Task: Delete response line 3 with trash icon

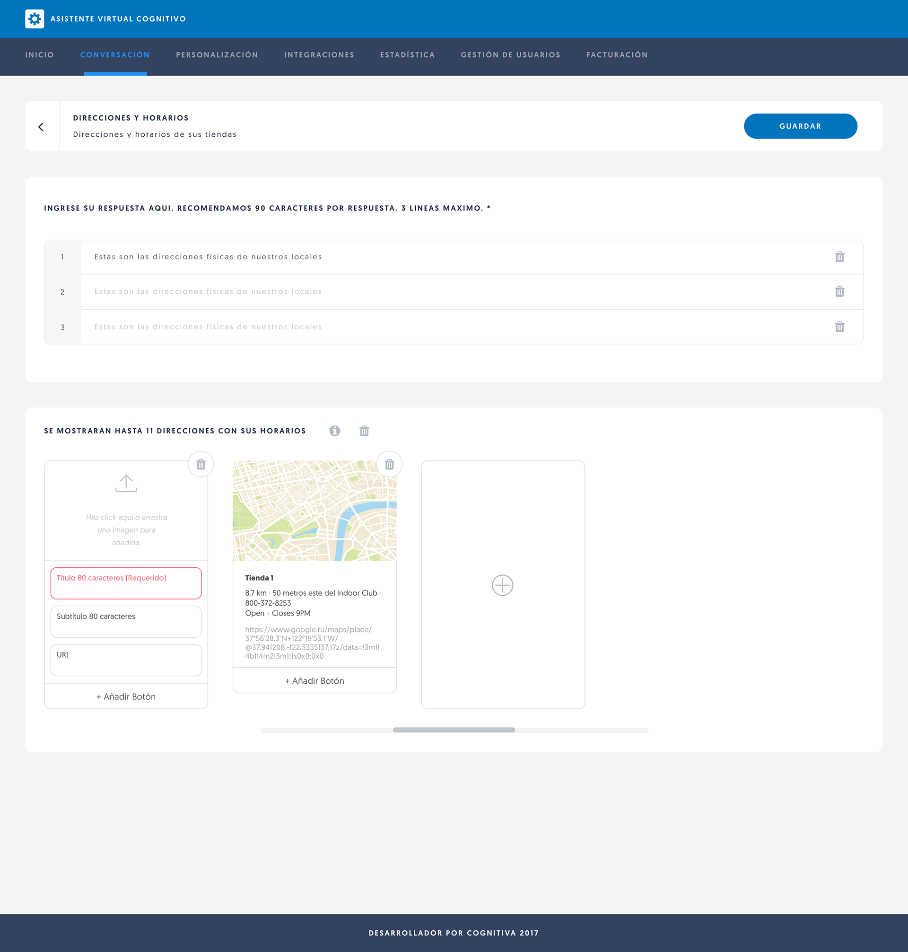Action: (x=839, y=327)
